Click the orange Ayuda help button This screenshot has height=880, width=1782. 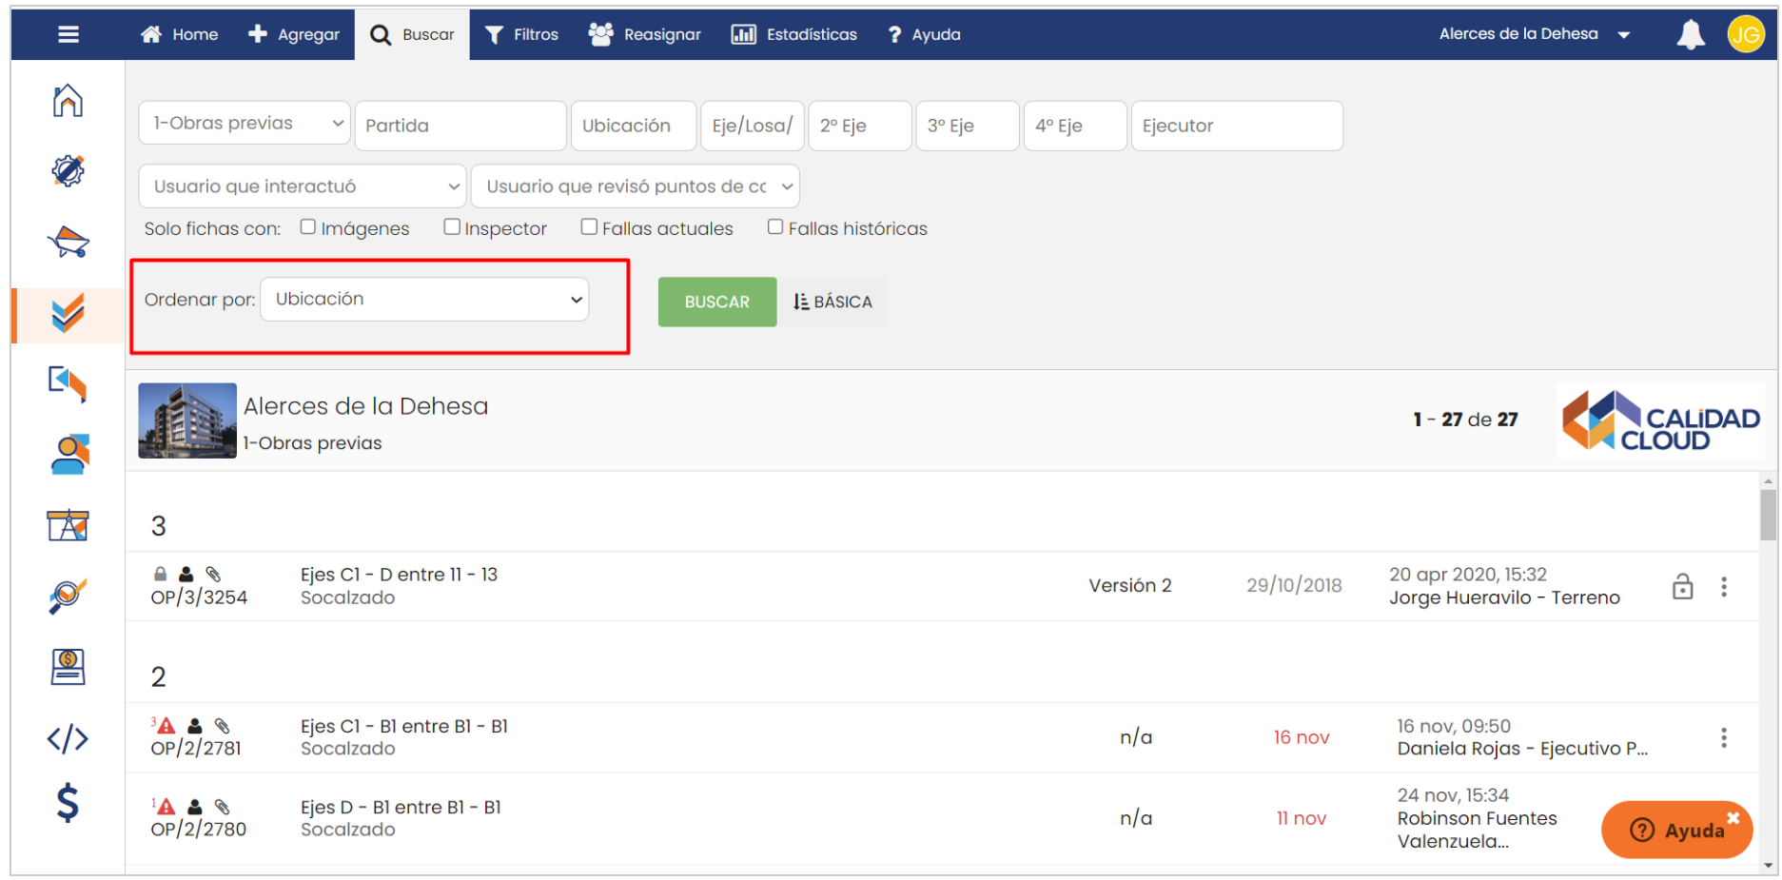click(1677, 830)
